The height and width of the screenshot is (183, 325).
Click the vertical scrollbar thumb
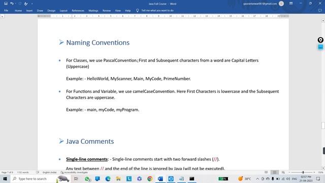pyautogui.click(x=323, y=126)
